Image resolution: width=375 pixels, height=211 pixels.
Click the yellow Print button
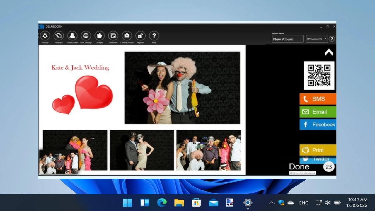click(x=318, y=150)
